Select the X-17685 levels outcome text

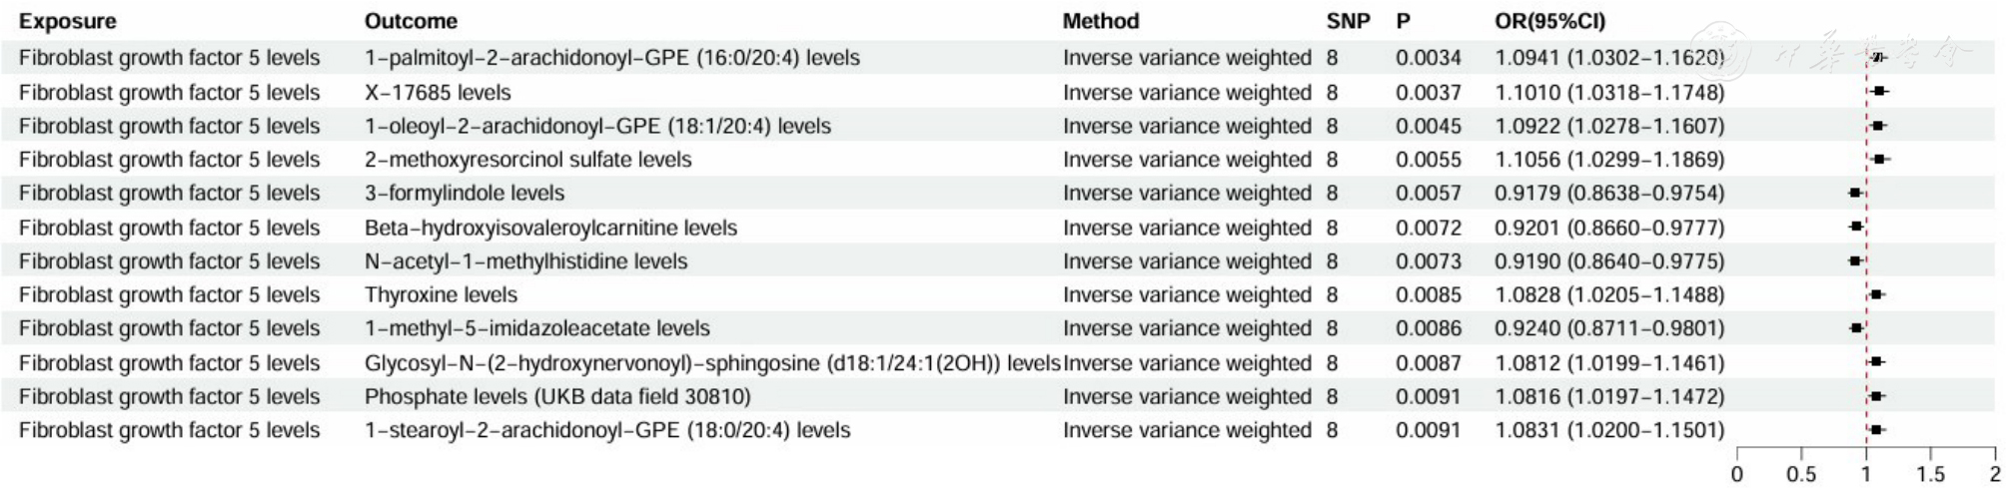click(438, 93)
